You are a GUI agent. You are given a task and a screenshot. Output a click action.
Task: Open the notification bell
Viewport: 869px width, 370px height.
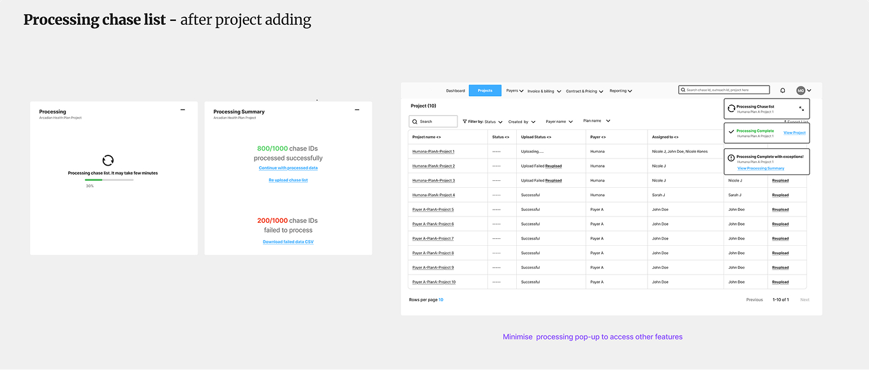(x=782, y=90)
